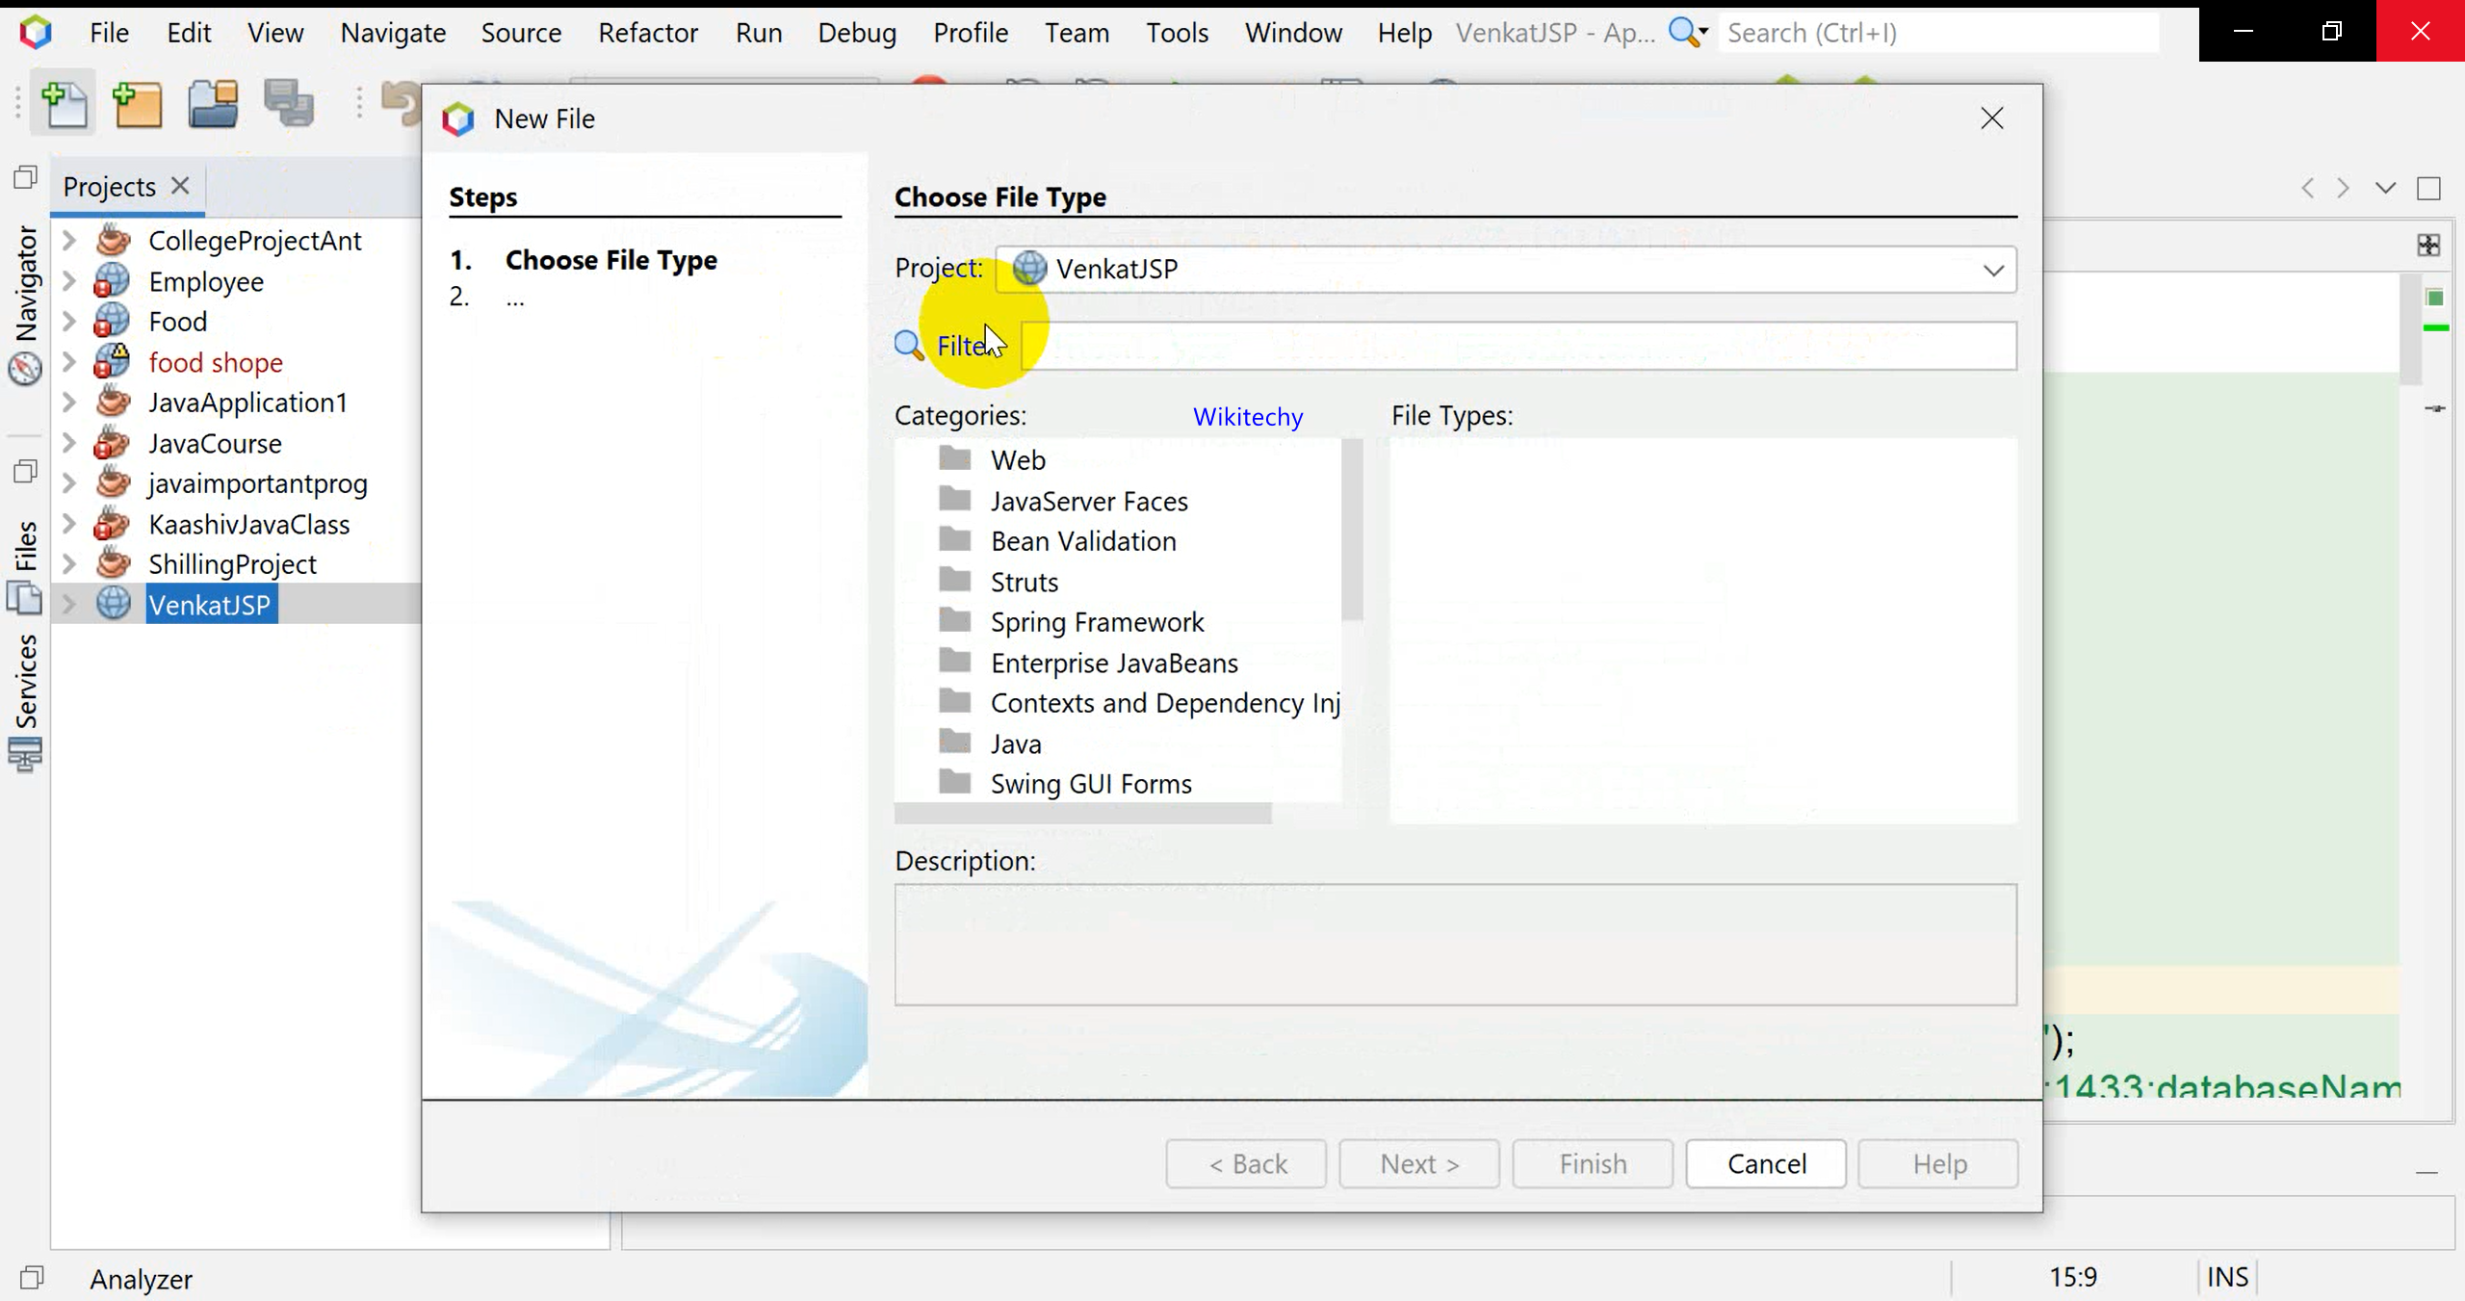Image resolution: width=2465 pixels, height=1301 pixels.
Task: Open the Refactor menu
Action: [x=647, y=33]
